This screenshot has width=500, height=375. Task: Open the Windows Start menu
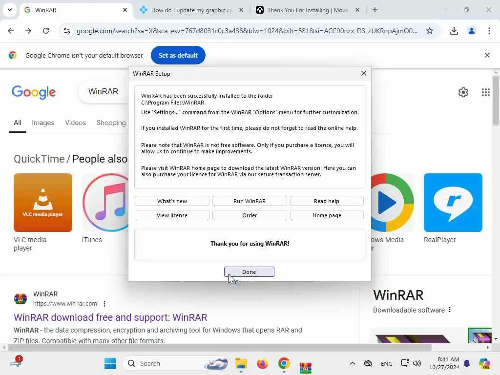click(x=110, y=363)
